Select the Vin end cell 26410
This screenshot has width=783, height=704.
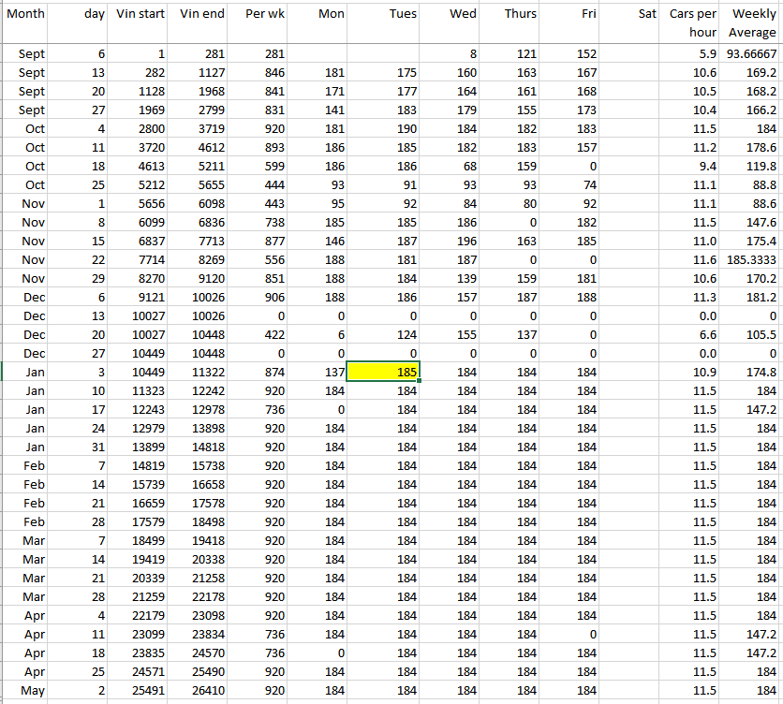[201, 690]
